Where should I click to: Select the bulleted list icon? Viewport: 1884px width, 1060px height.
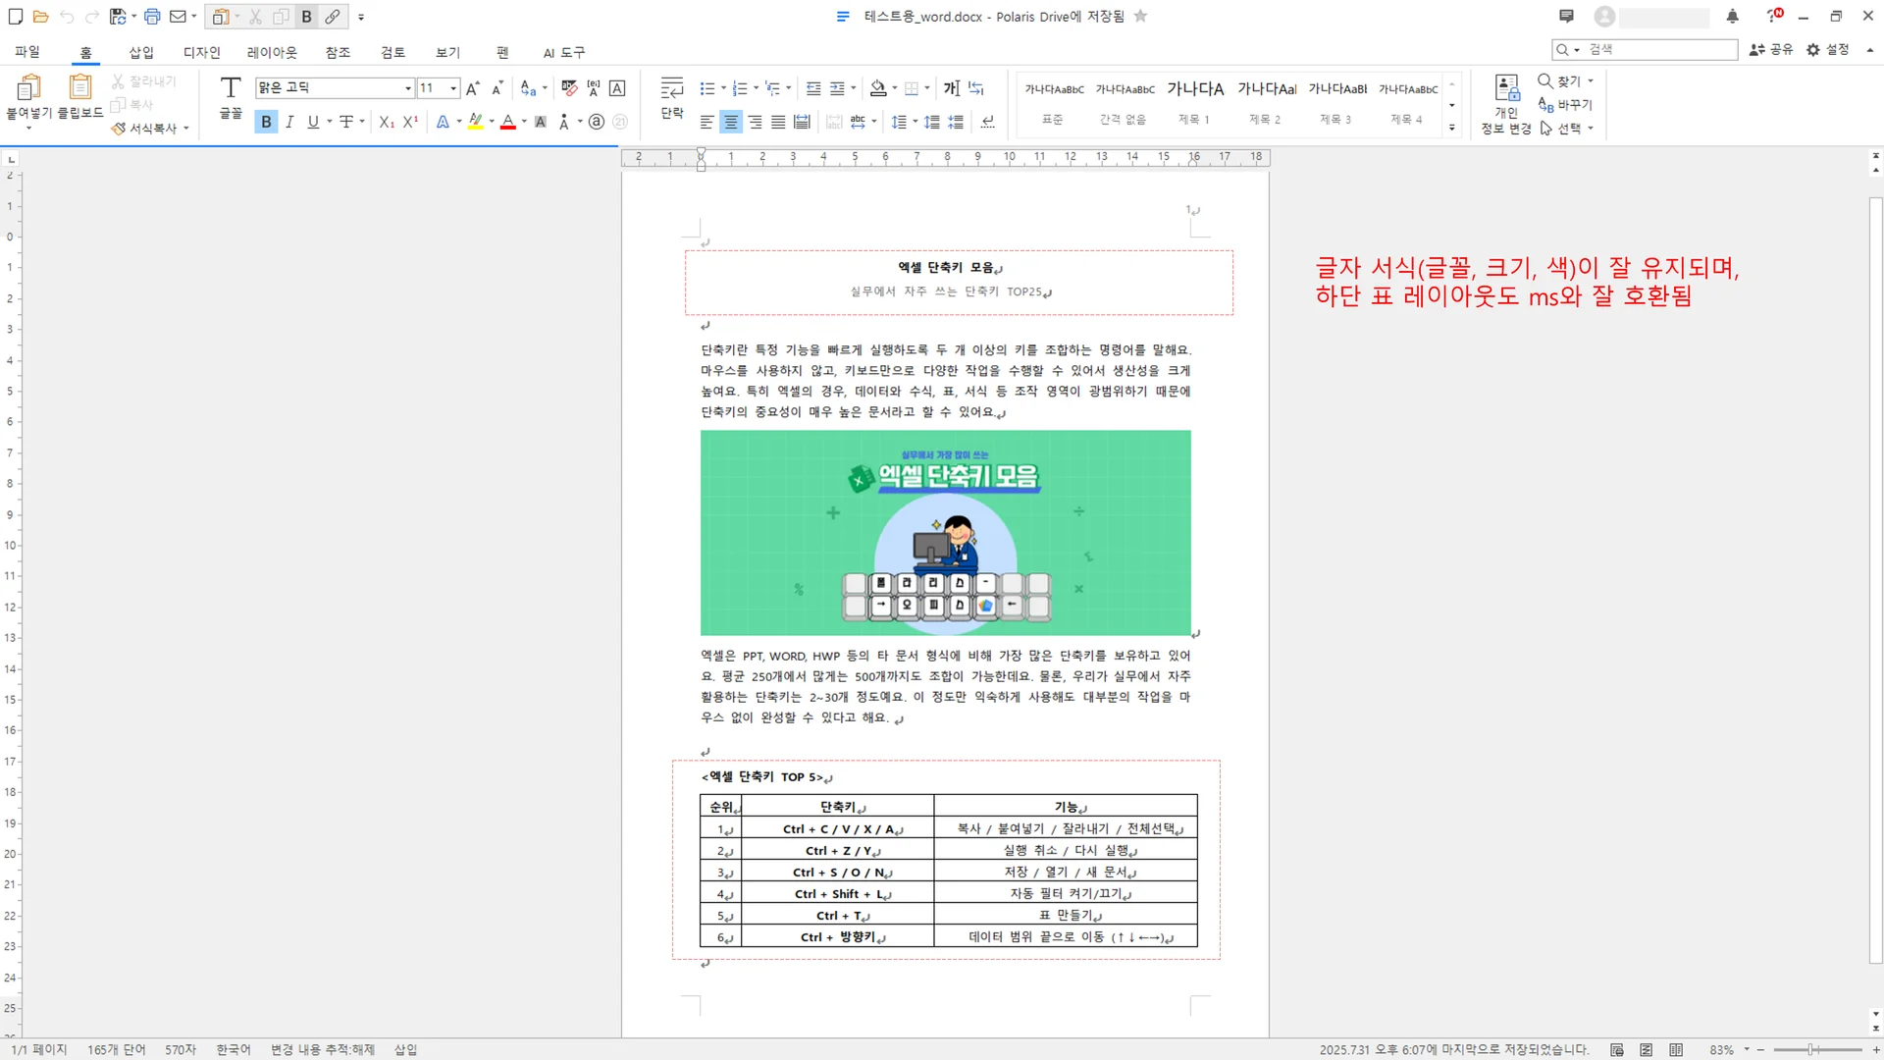tap(707, 87)
